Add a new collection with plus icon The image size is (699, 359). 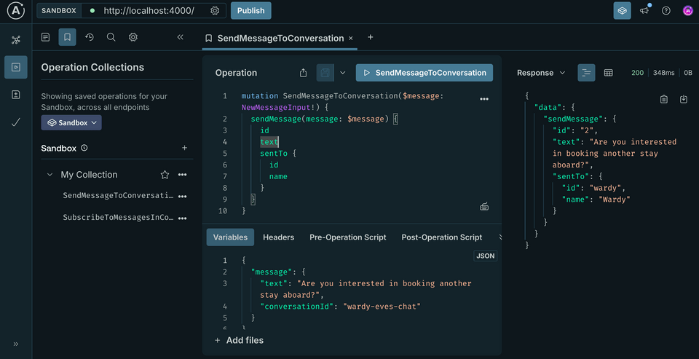pyautogui.click(x=184, y=148)
